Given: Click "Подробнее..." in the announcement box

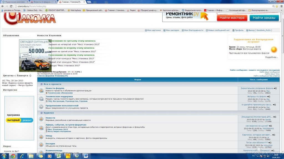Looking at the screenshot, I should point(271,57).
